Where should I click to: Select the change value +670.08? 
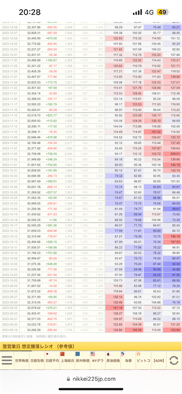[51, 38]
